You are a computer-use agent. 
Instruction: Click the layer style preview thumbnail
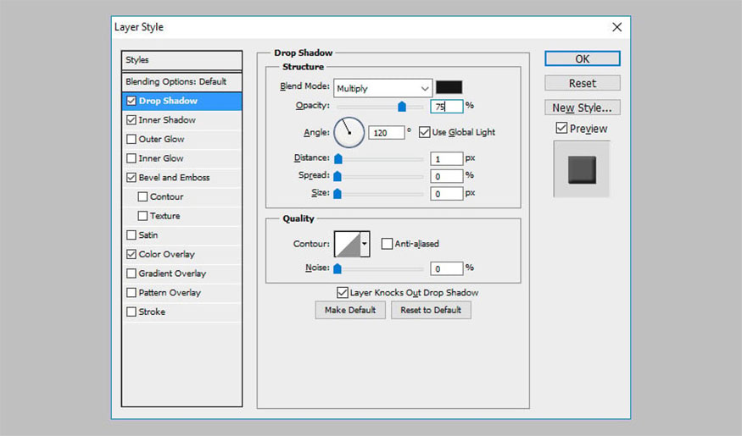pos(582,169)
